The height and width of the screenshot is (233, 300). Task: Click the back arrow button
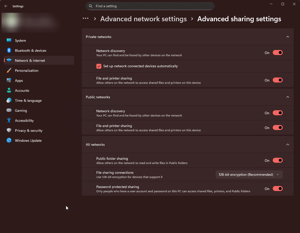[6, 6]
